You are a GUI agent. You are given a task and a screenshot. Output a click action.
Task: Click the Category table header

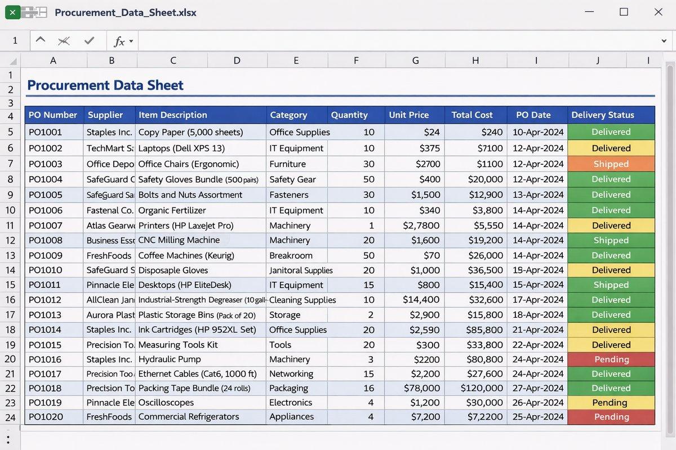297,115
